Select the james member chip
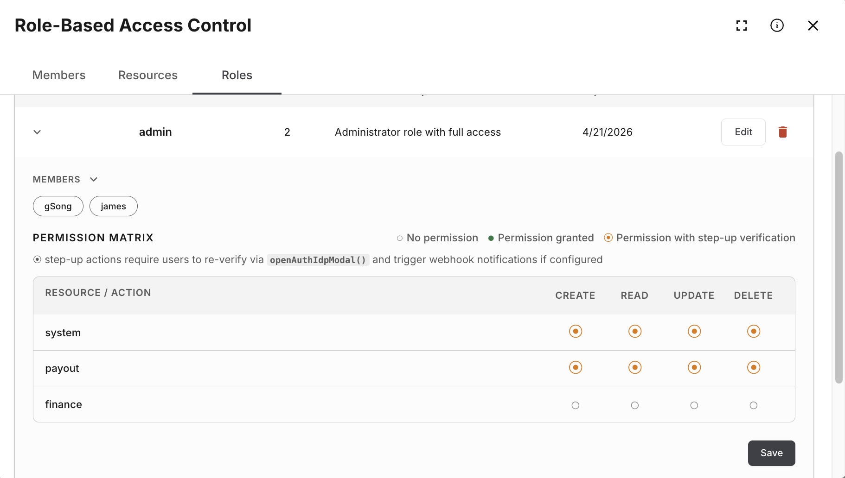This screenshot has width=845, height=478. pos(114,206)
